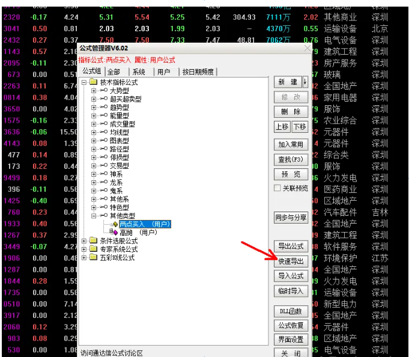Click the 上移 button

(282, 127)
